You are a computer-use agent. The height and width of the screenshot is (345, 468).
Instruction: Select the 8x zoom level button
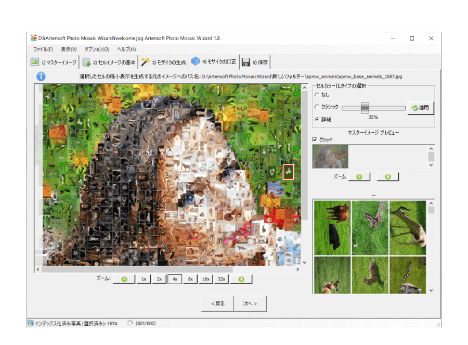(x=190, y=279)
